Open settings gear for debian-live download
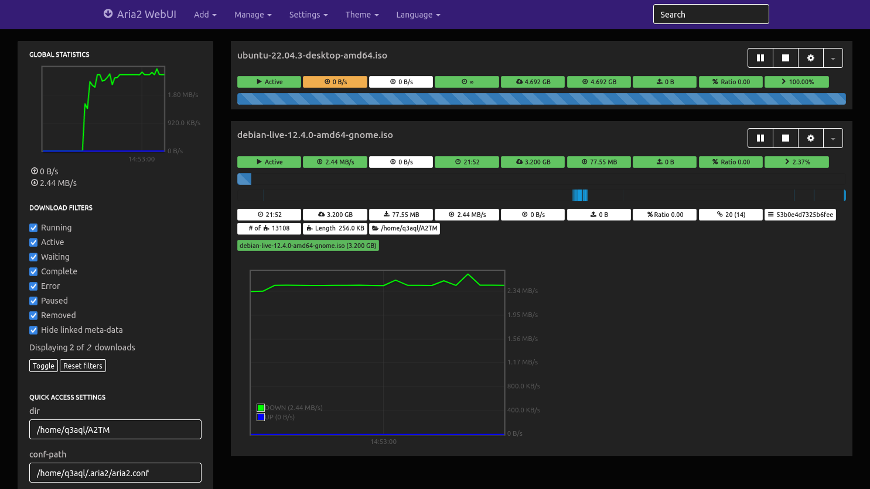870x489 pixels. coord(811,138)
